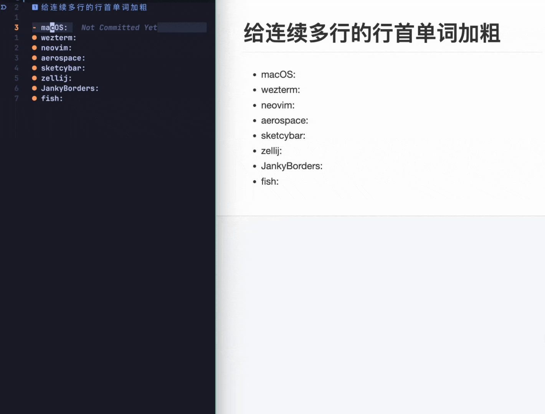Click relative line number 7 beside fish:
This screenshot has width=545, height=414.
(17, 99)
